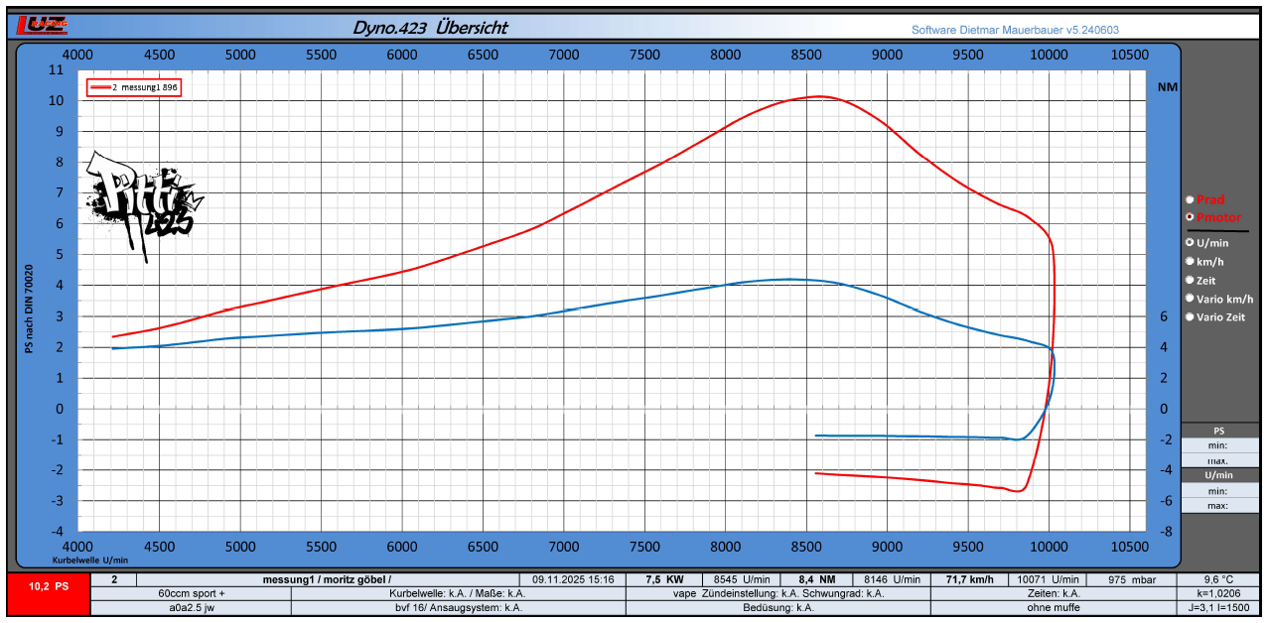Click the messung1 / moritz göbel cell
The height and width of the screenshot is (623, 1270).
[327, 579]
